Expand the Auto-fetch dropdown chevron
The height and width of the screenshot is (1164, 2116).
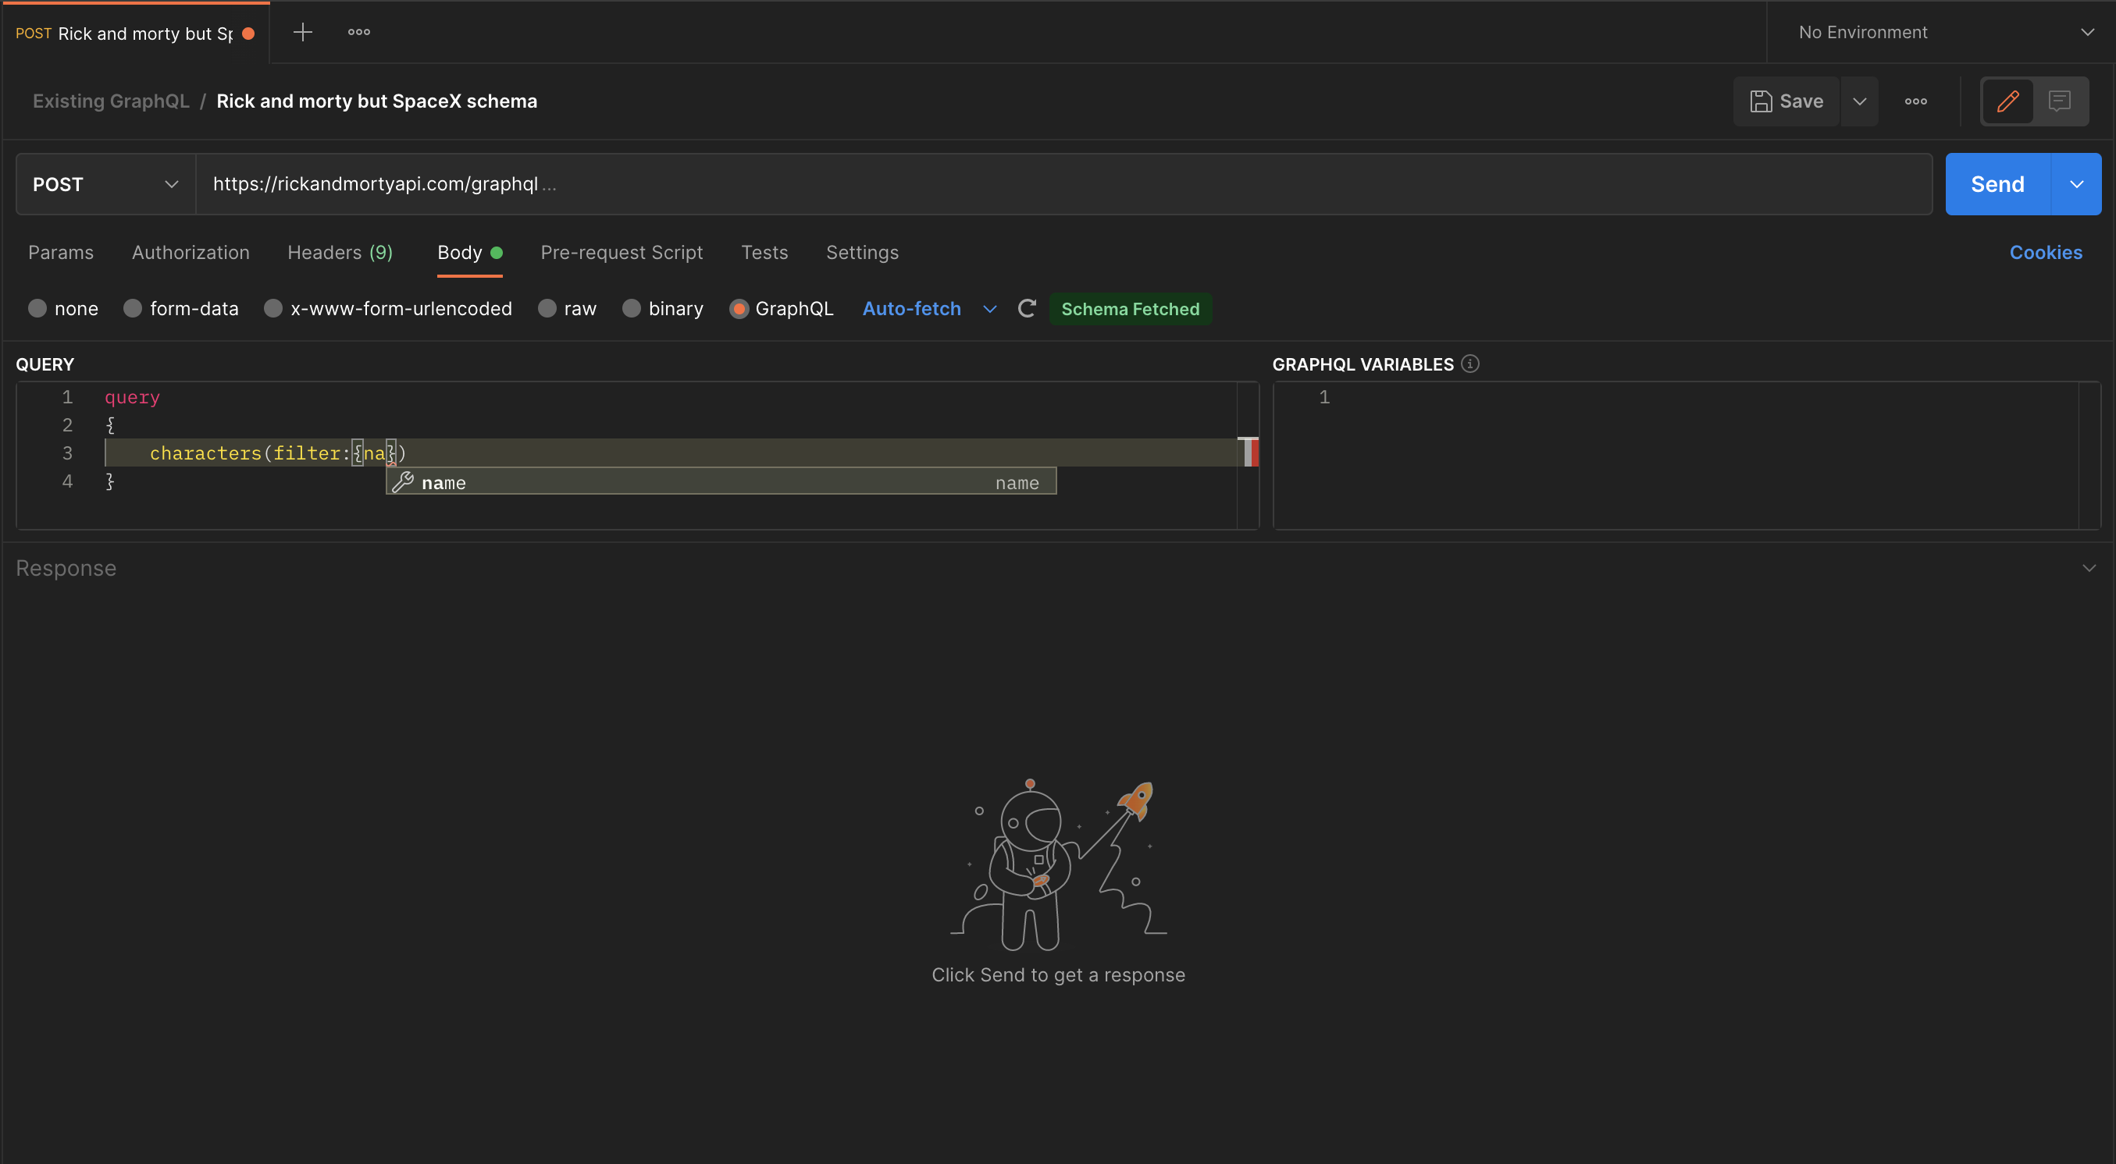click(x=989, y=309)
